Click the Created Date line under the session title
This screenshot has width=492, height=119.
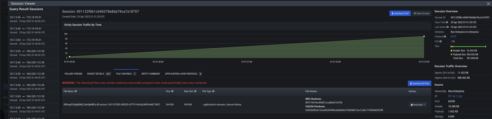[x=83, y=17]
